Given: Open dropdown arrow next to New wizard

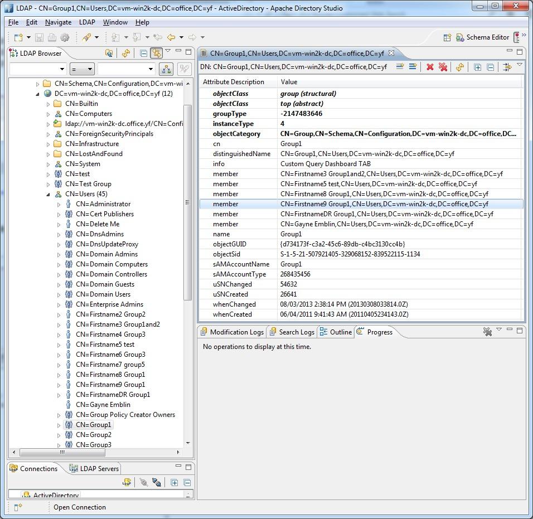Looking at the screenshot, I should (28, 37).
